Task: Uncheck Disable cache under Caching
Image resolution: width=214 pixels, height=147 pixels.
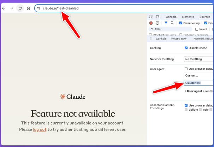Action: click(186, 48)
